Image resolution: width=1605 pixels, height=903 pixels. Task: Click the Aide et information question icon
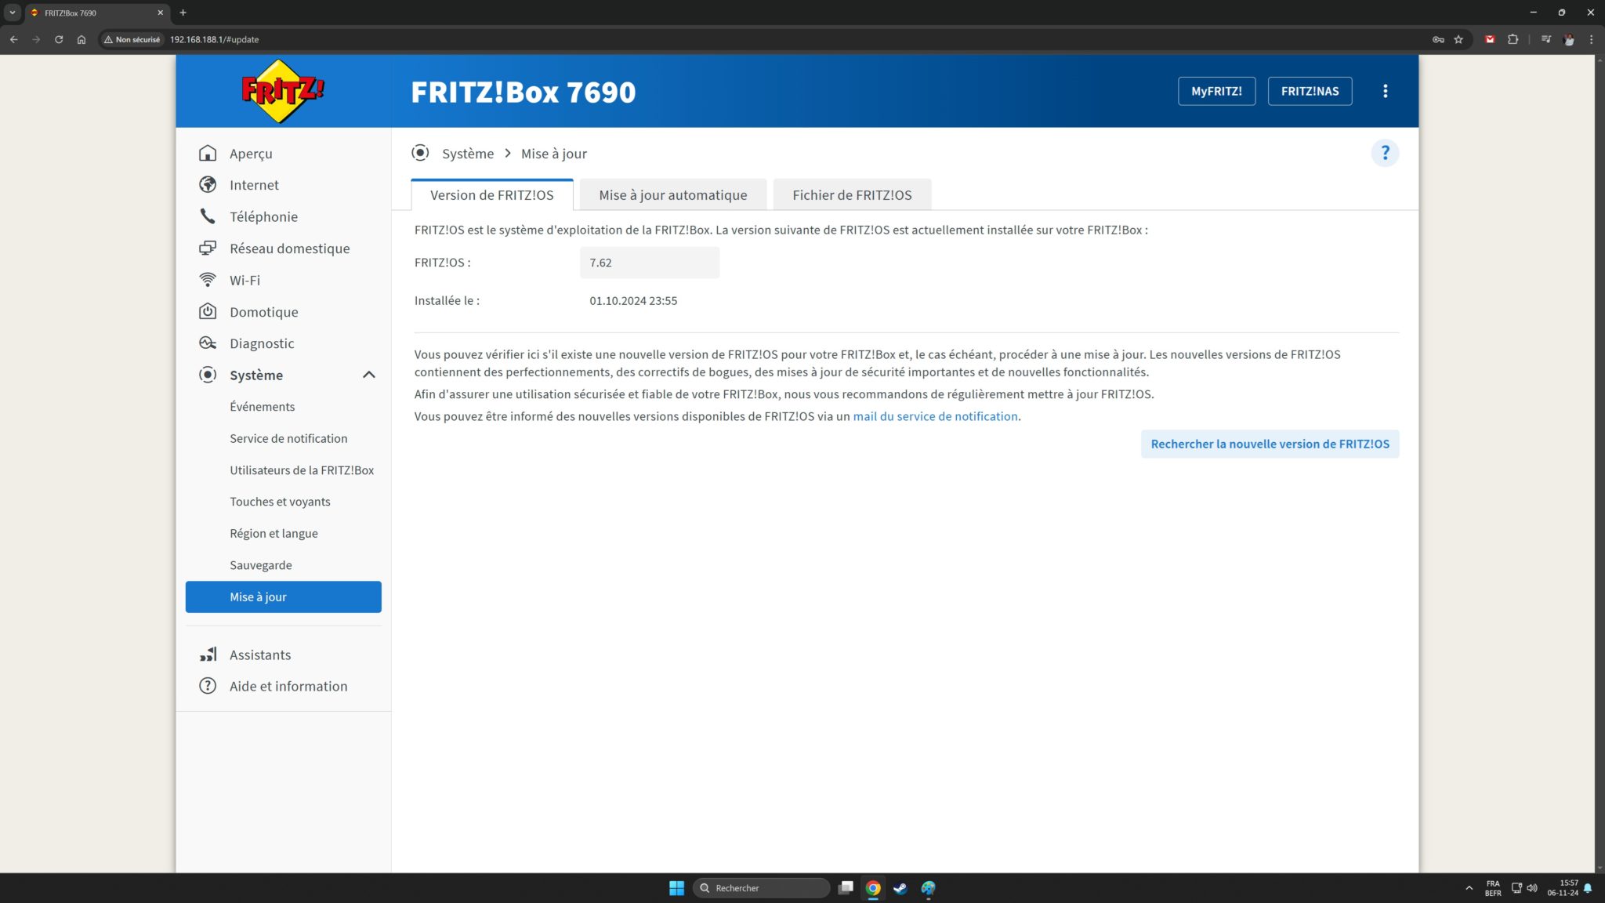click(208, 686)
